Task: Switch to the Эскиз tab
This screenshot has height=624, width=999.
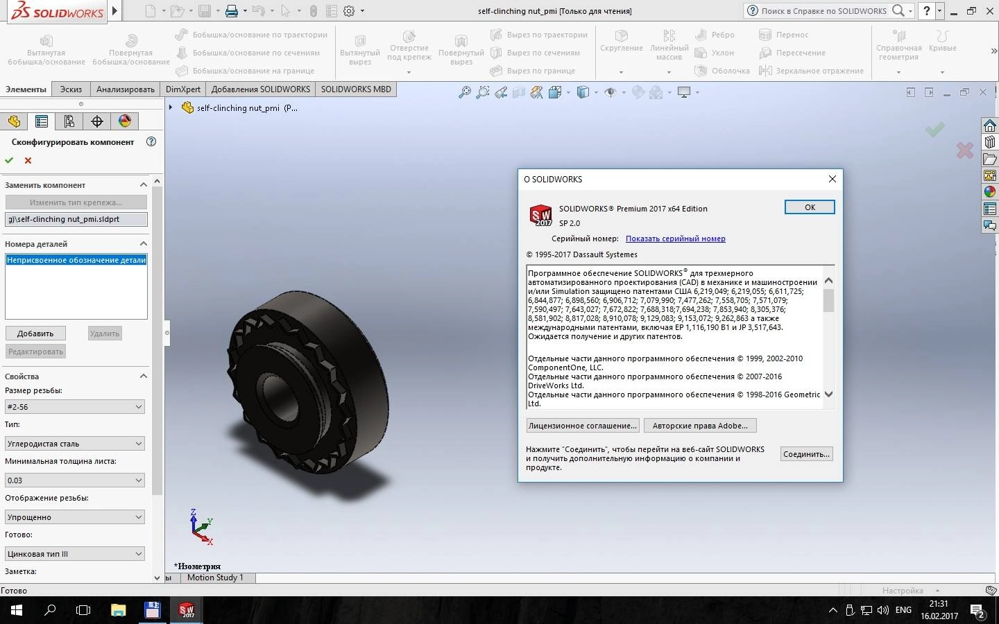Action: 71,89
